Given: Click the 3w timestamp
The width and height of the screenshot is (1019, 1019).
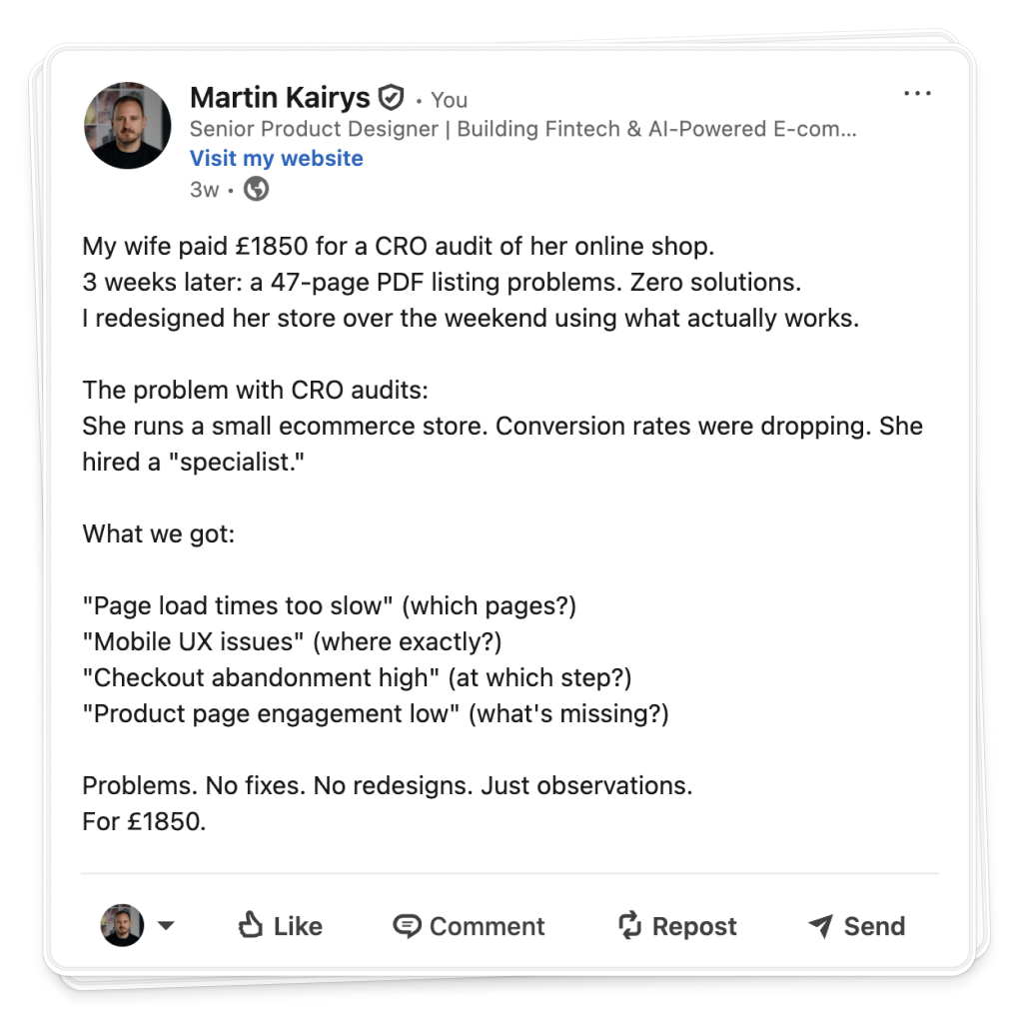Looking at the screenshot, I should (x=204, y=188).
